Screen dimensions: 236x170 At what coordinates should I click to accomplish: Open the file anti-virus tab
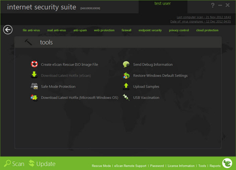click(31, 30)
